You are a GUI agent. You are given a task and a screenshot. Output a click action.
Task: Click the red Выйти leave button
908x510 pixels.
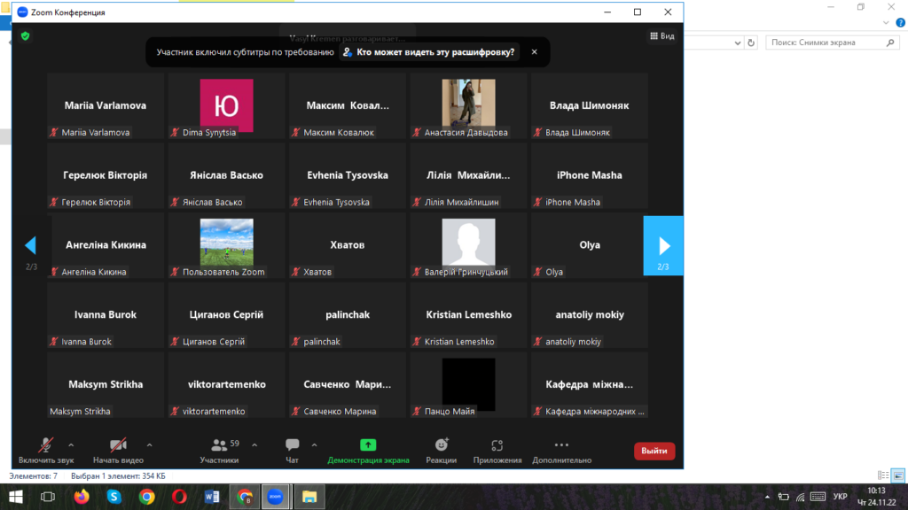654,451
